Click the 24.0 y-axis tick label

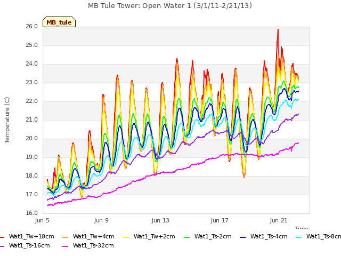tap(32, 64)
